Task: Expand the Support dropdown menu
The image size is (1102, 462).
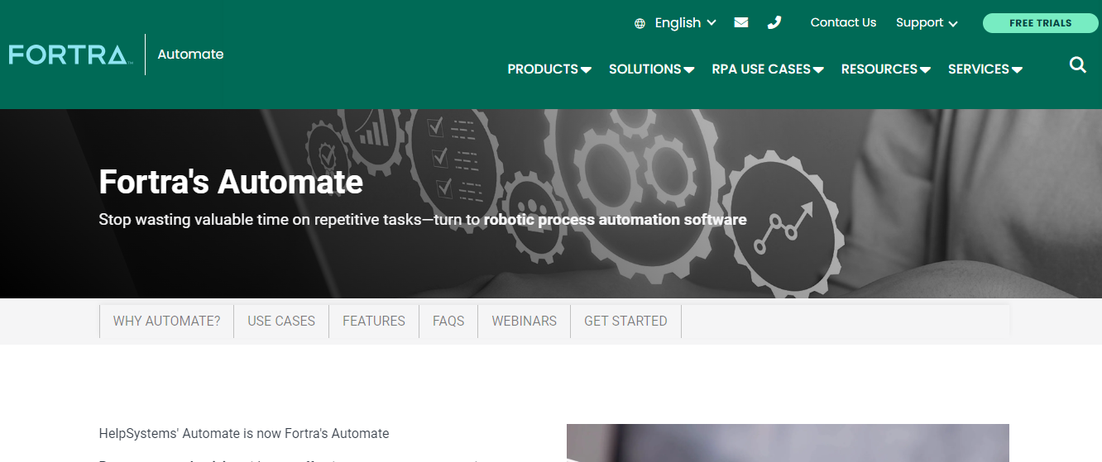Action: (x=927, y=23)
